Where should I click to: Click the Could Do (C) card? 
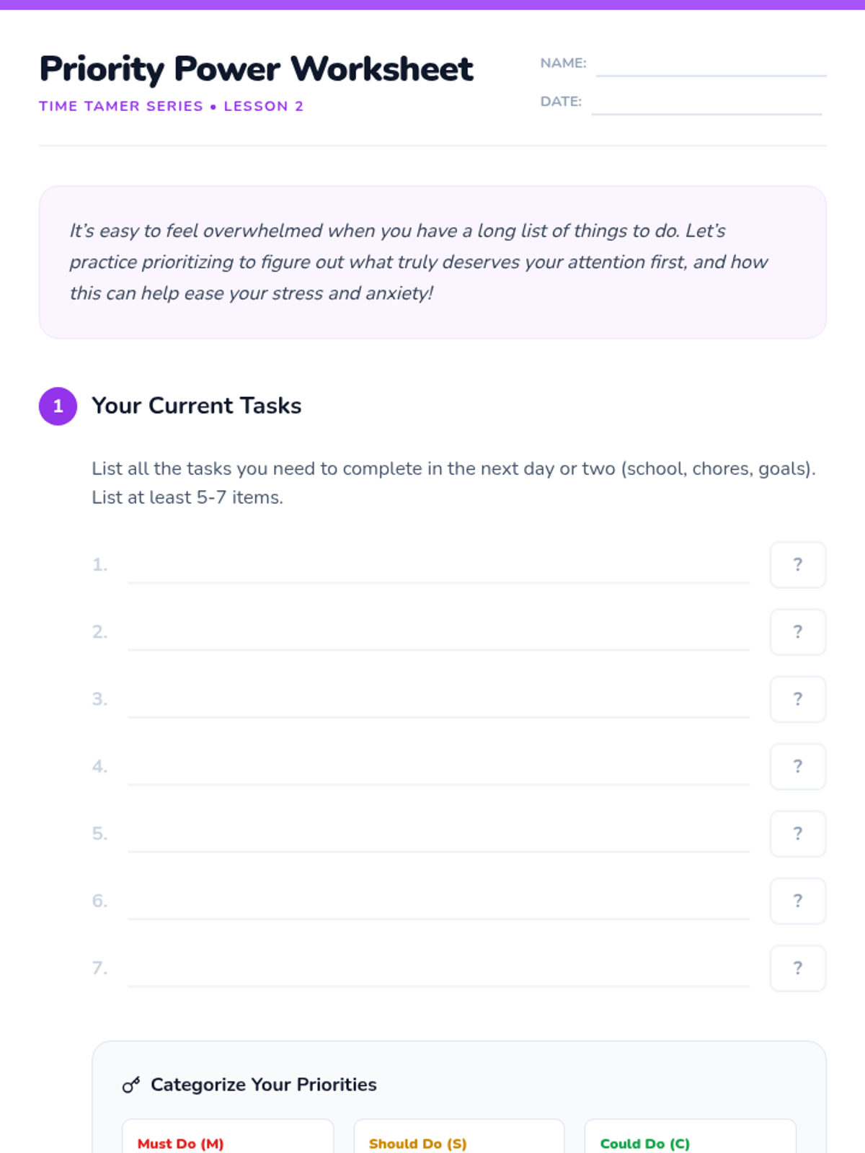tap(690, 1139)
